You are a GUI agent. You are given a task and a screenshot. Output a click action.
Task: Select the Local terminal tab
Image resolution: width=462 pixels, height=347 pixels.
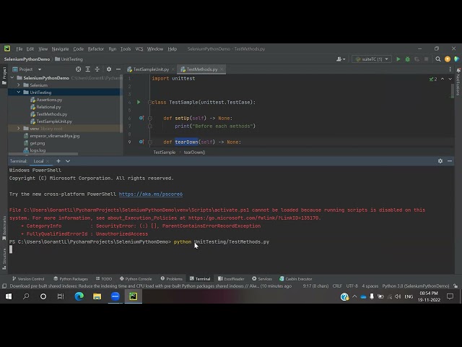tap(38, 161)
